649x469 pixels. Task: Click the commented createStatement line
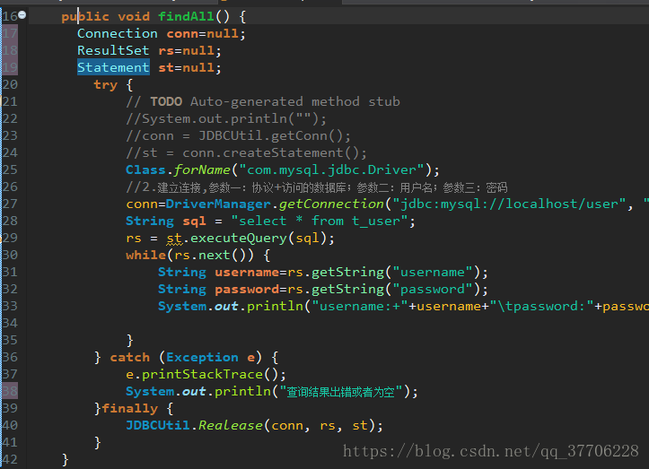[246, 153]
